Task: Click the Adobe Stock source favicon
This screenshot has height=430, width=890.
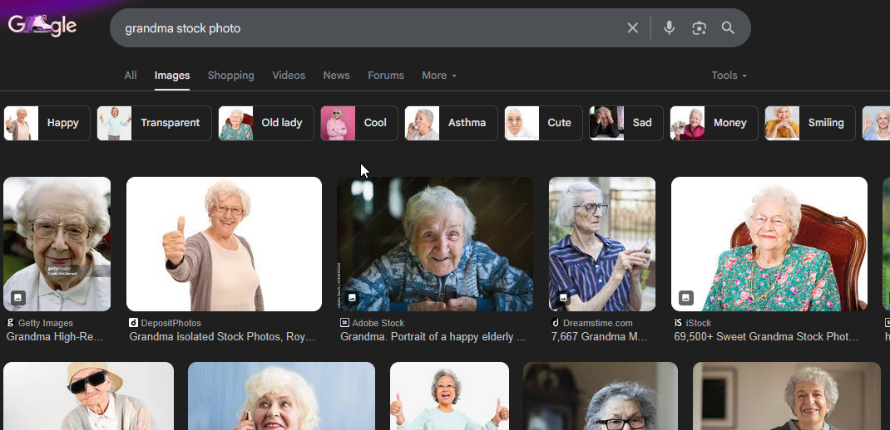Action: pyautogui.click(x=344, y=323)
